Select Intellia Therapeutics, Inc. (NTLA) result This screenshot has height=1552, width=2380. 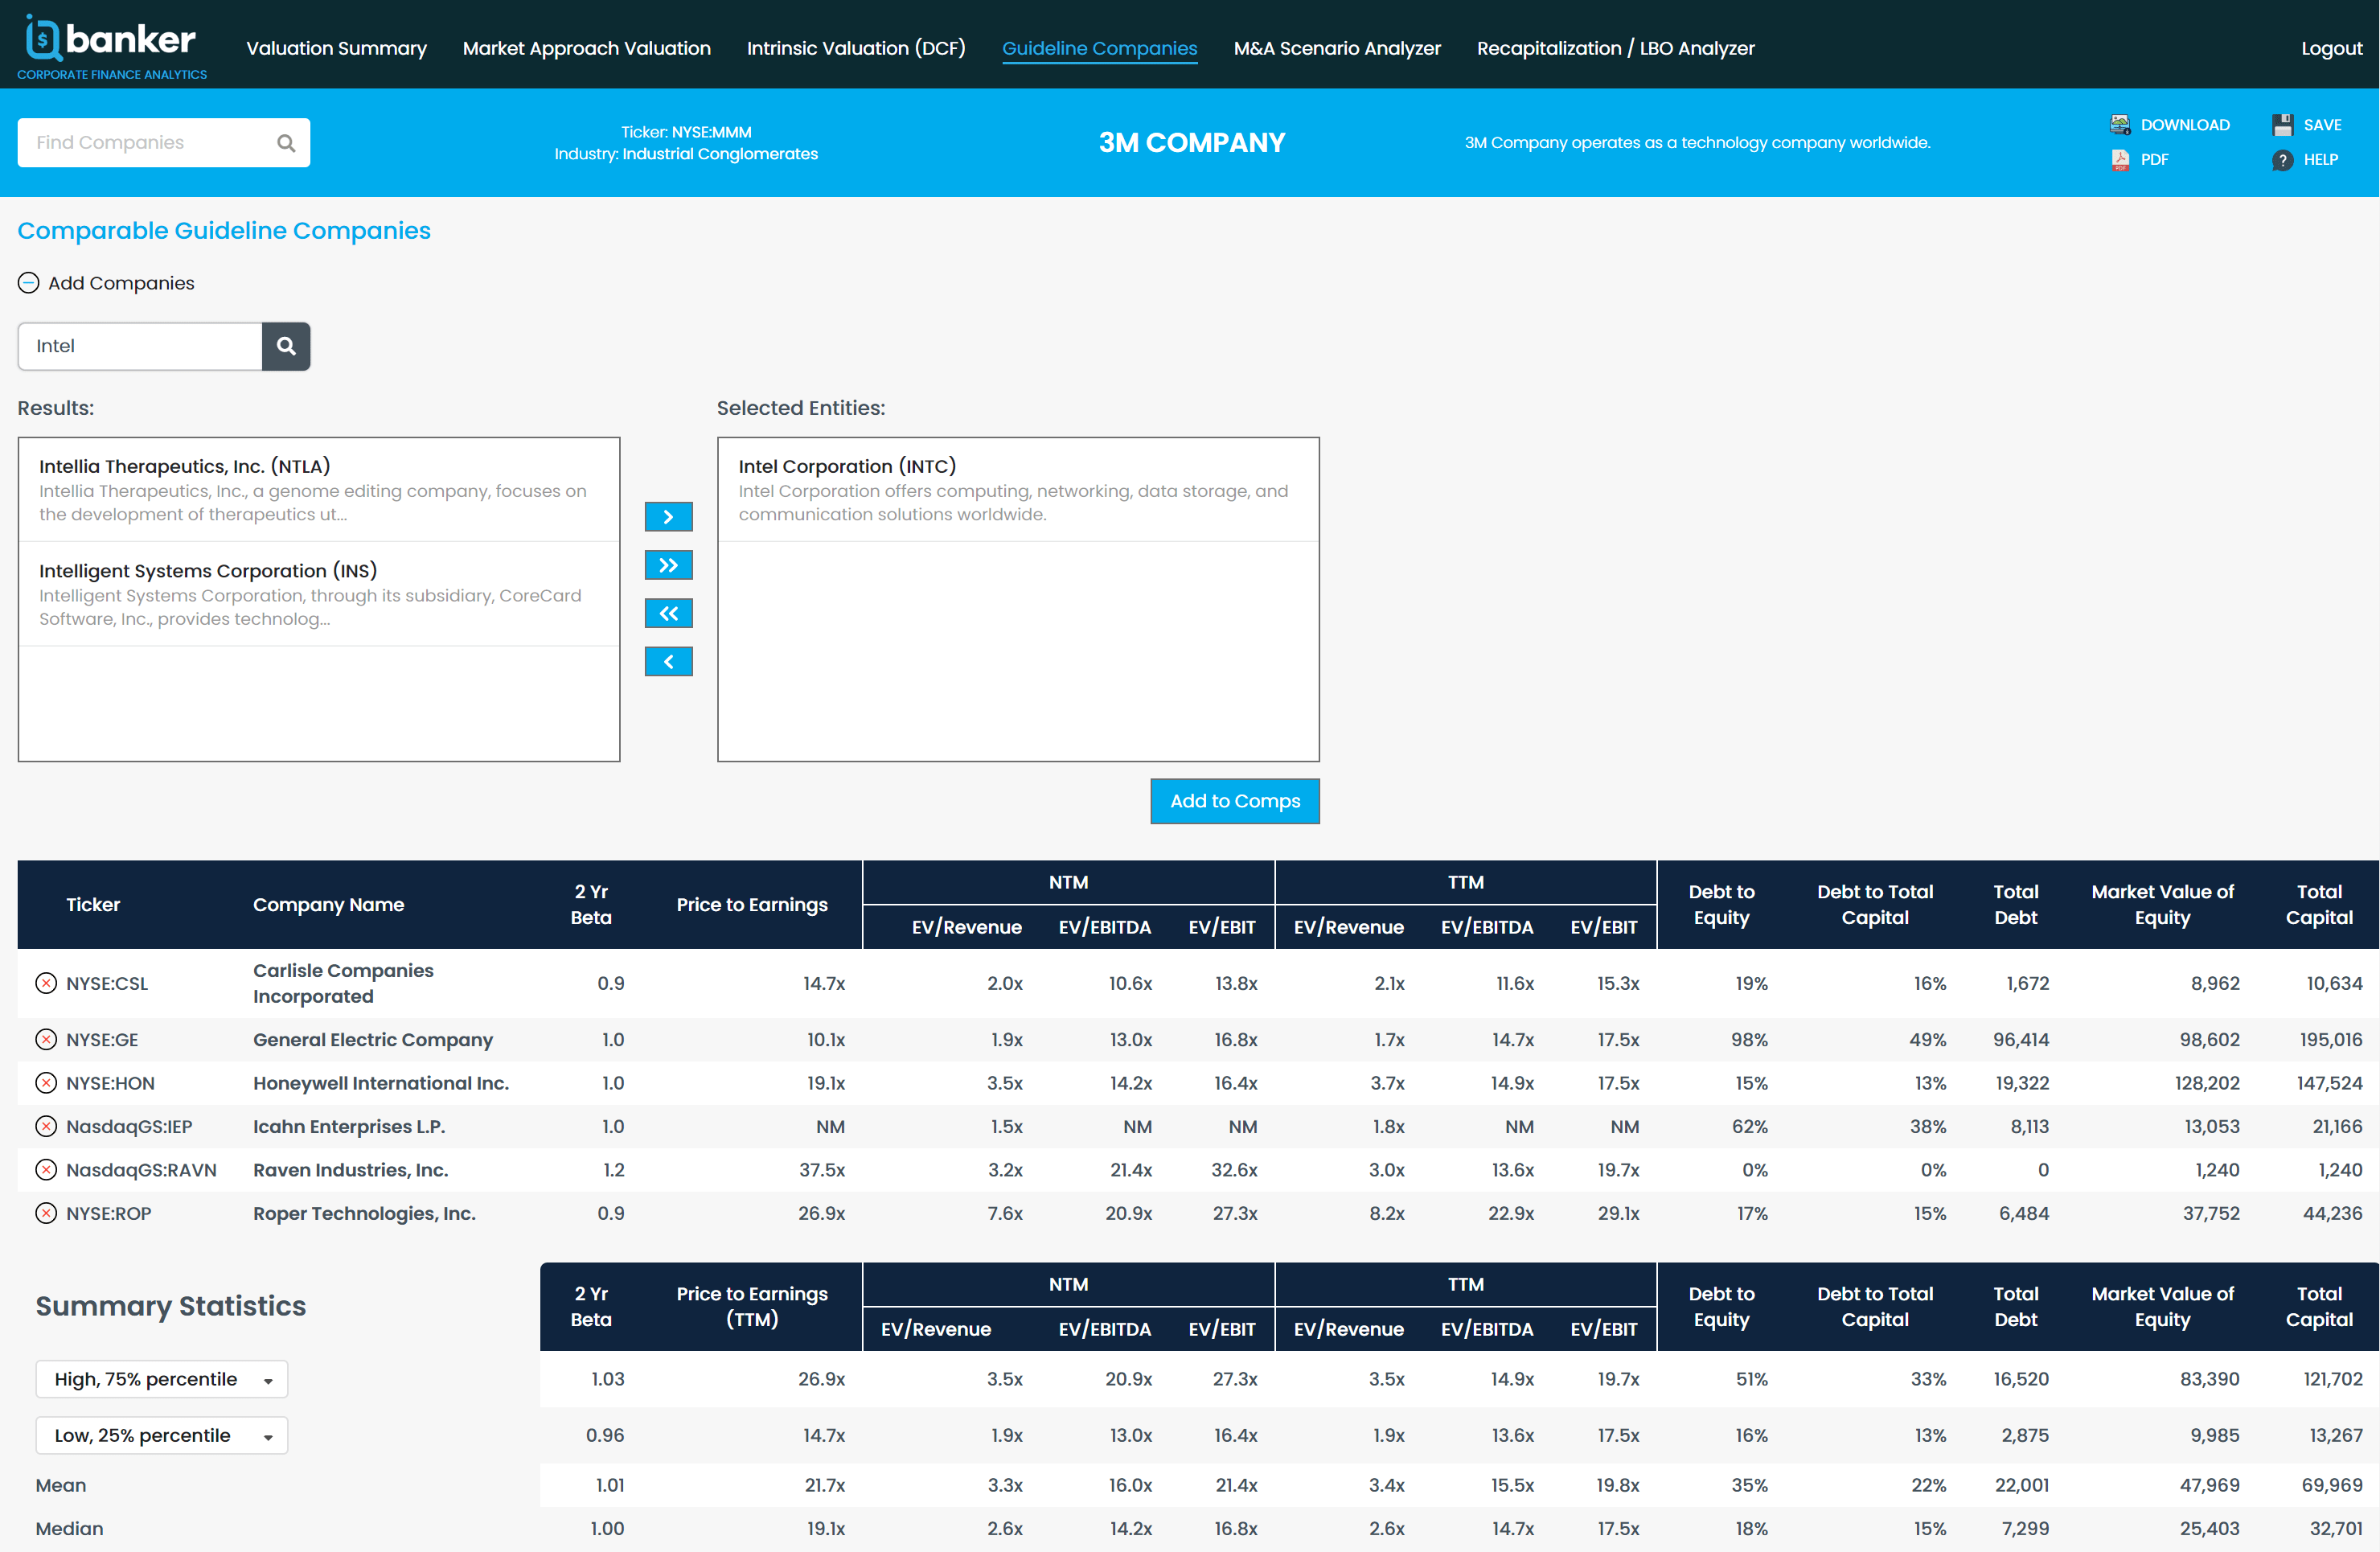coord(319,490)
